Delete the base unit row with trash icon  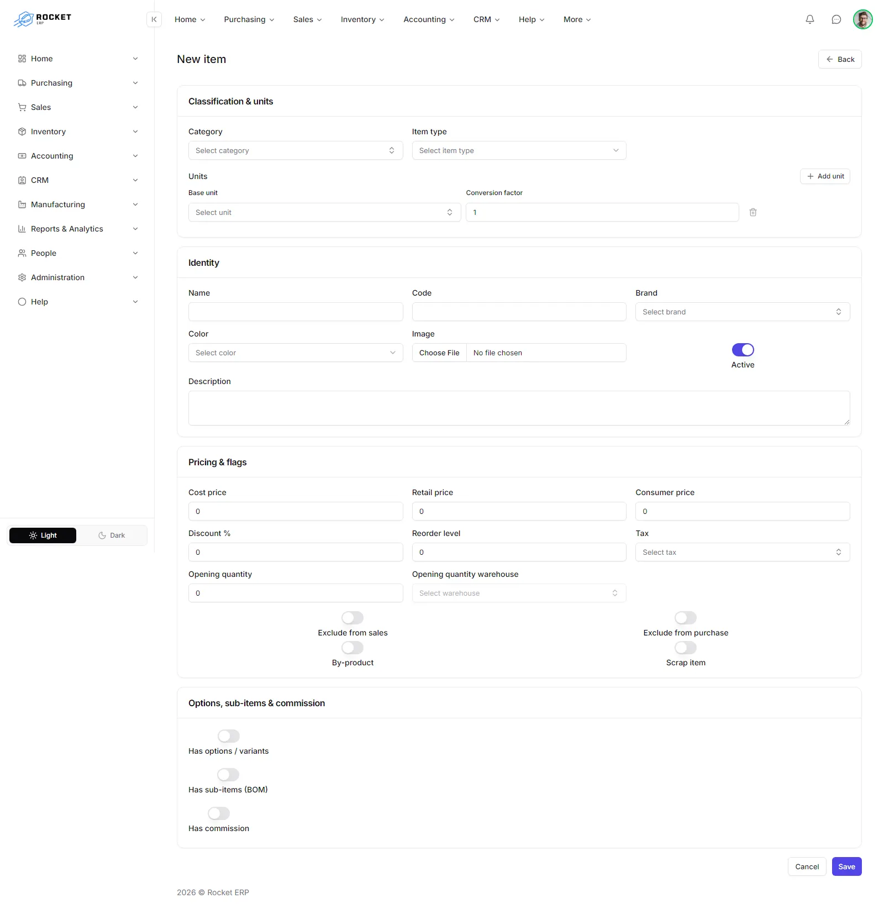pos(753,212)
